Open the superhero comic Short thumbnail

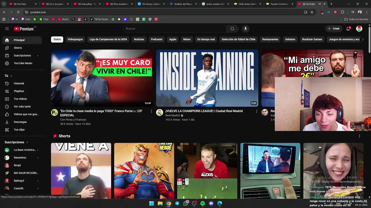click(144, 171)
